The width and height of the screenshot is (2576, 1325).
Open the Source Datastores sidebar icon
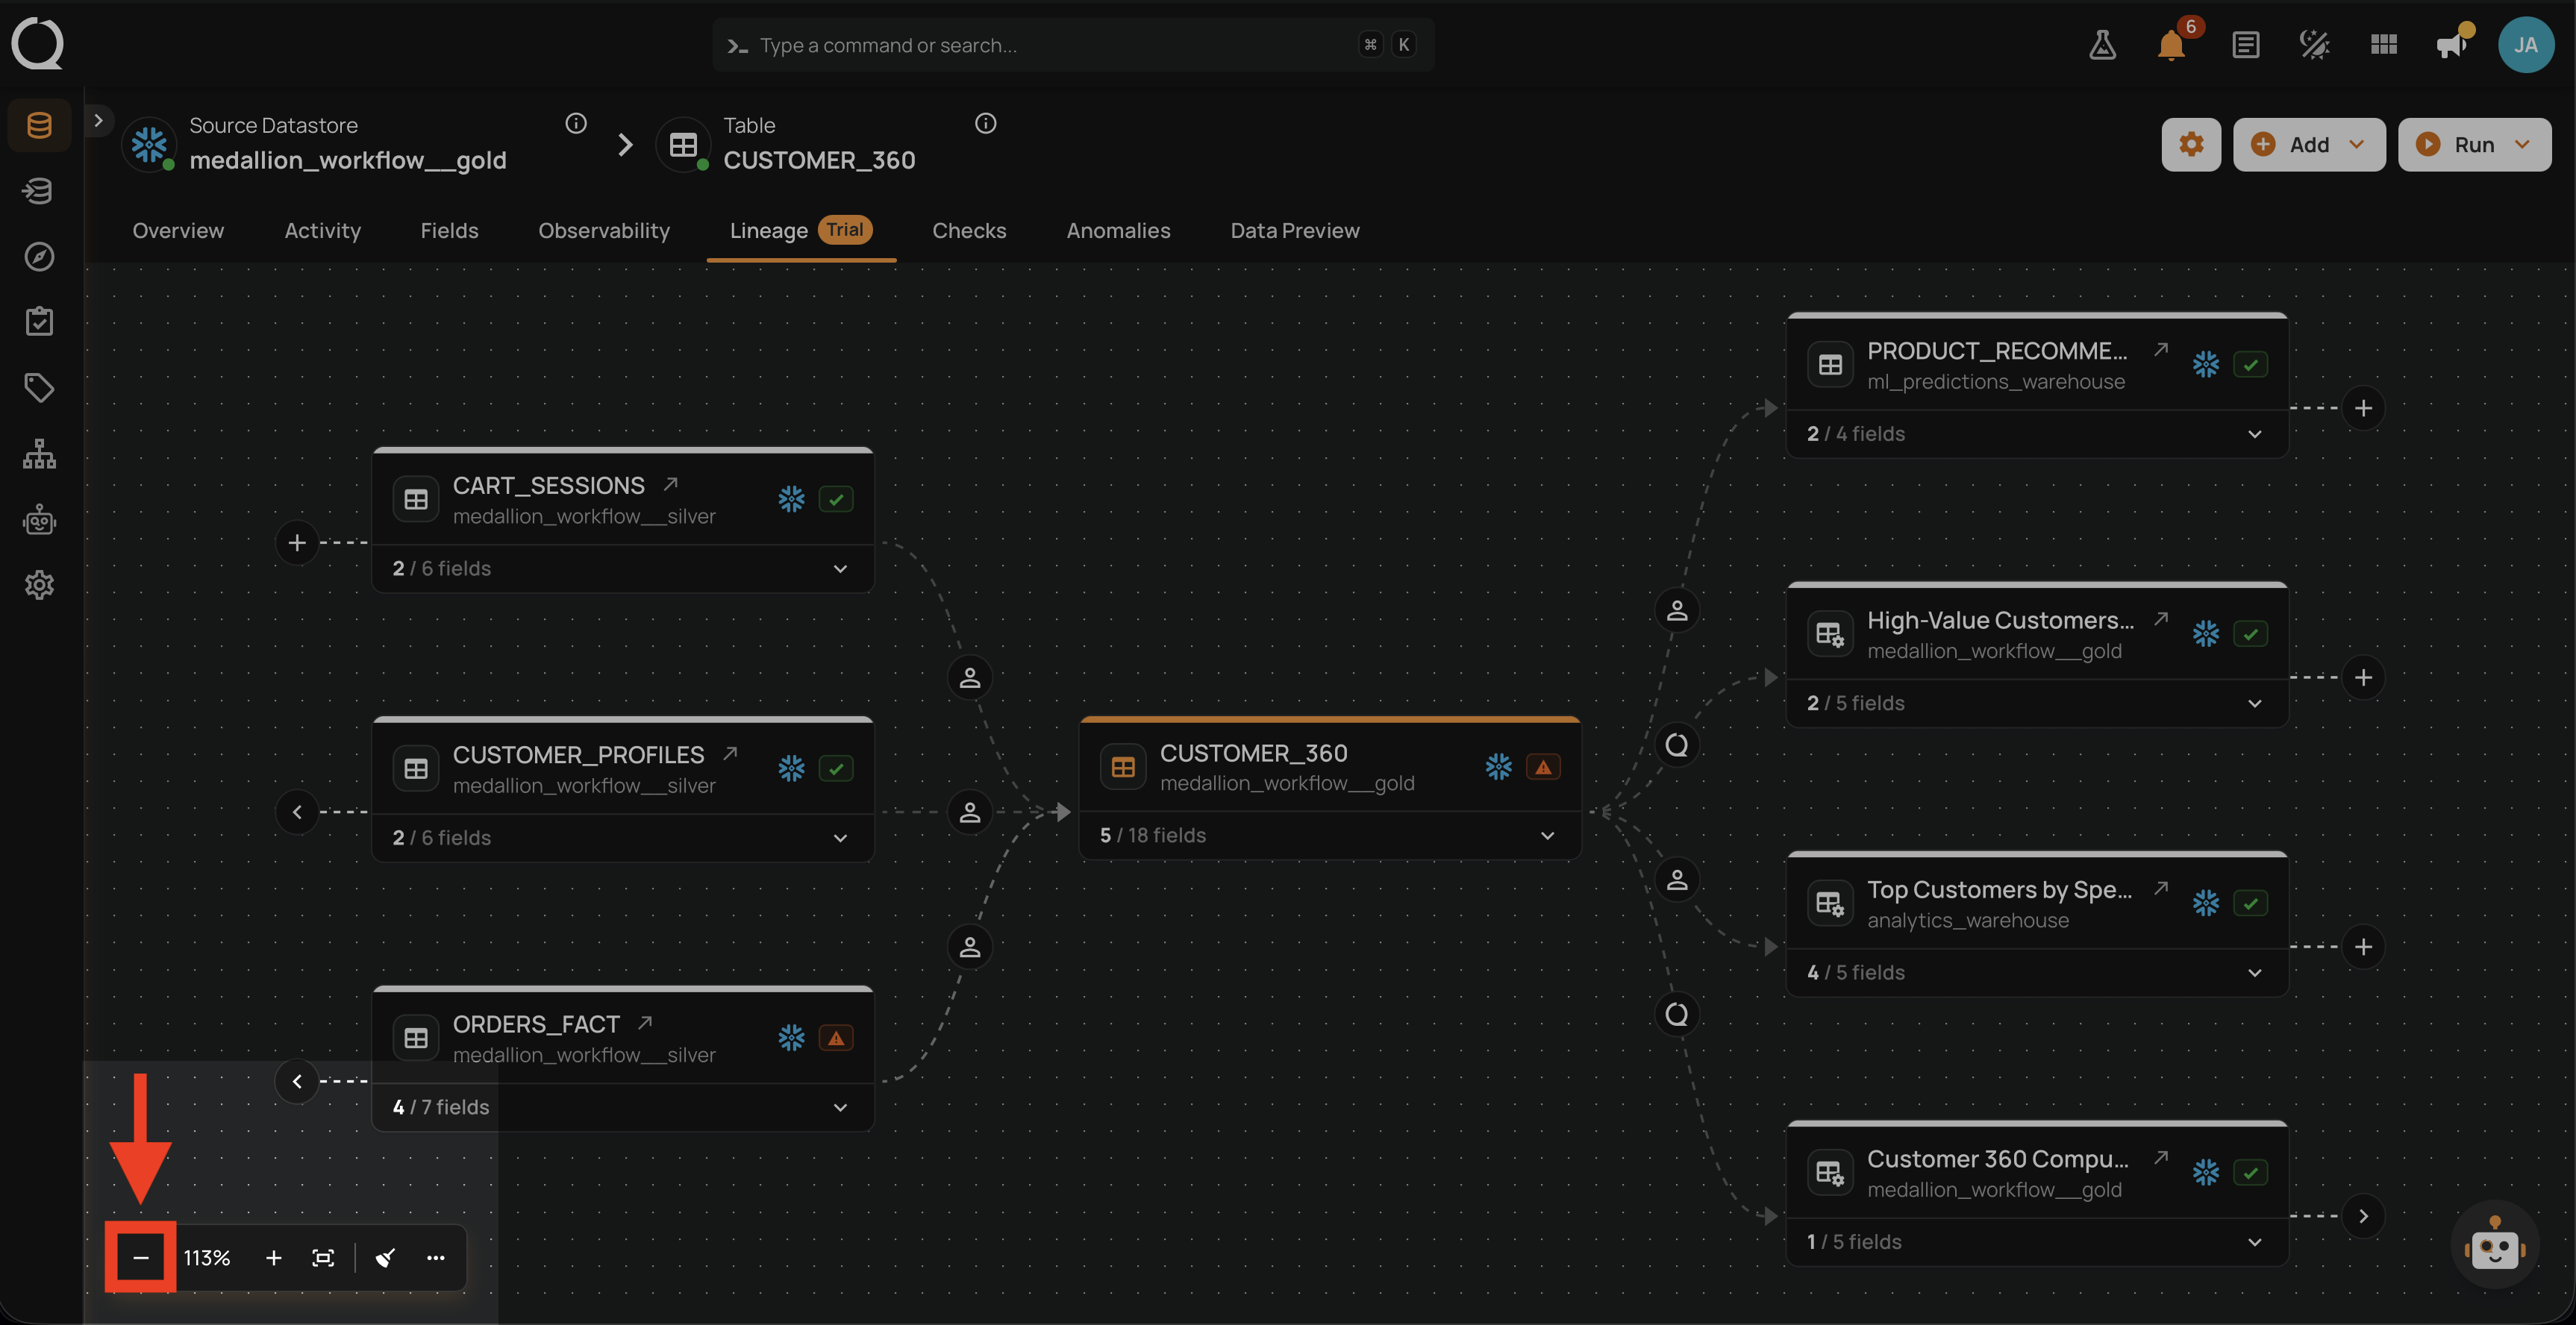pyautogui.click(x=39, y=125)
